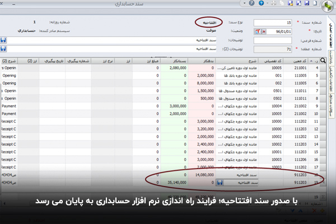The image size is (336, 224).
Task: Click the credit cell 2,080,000
Action: pyautogui.click(x=174, y=68)
